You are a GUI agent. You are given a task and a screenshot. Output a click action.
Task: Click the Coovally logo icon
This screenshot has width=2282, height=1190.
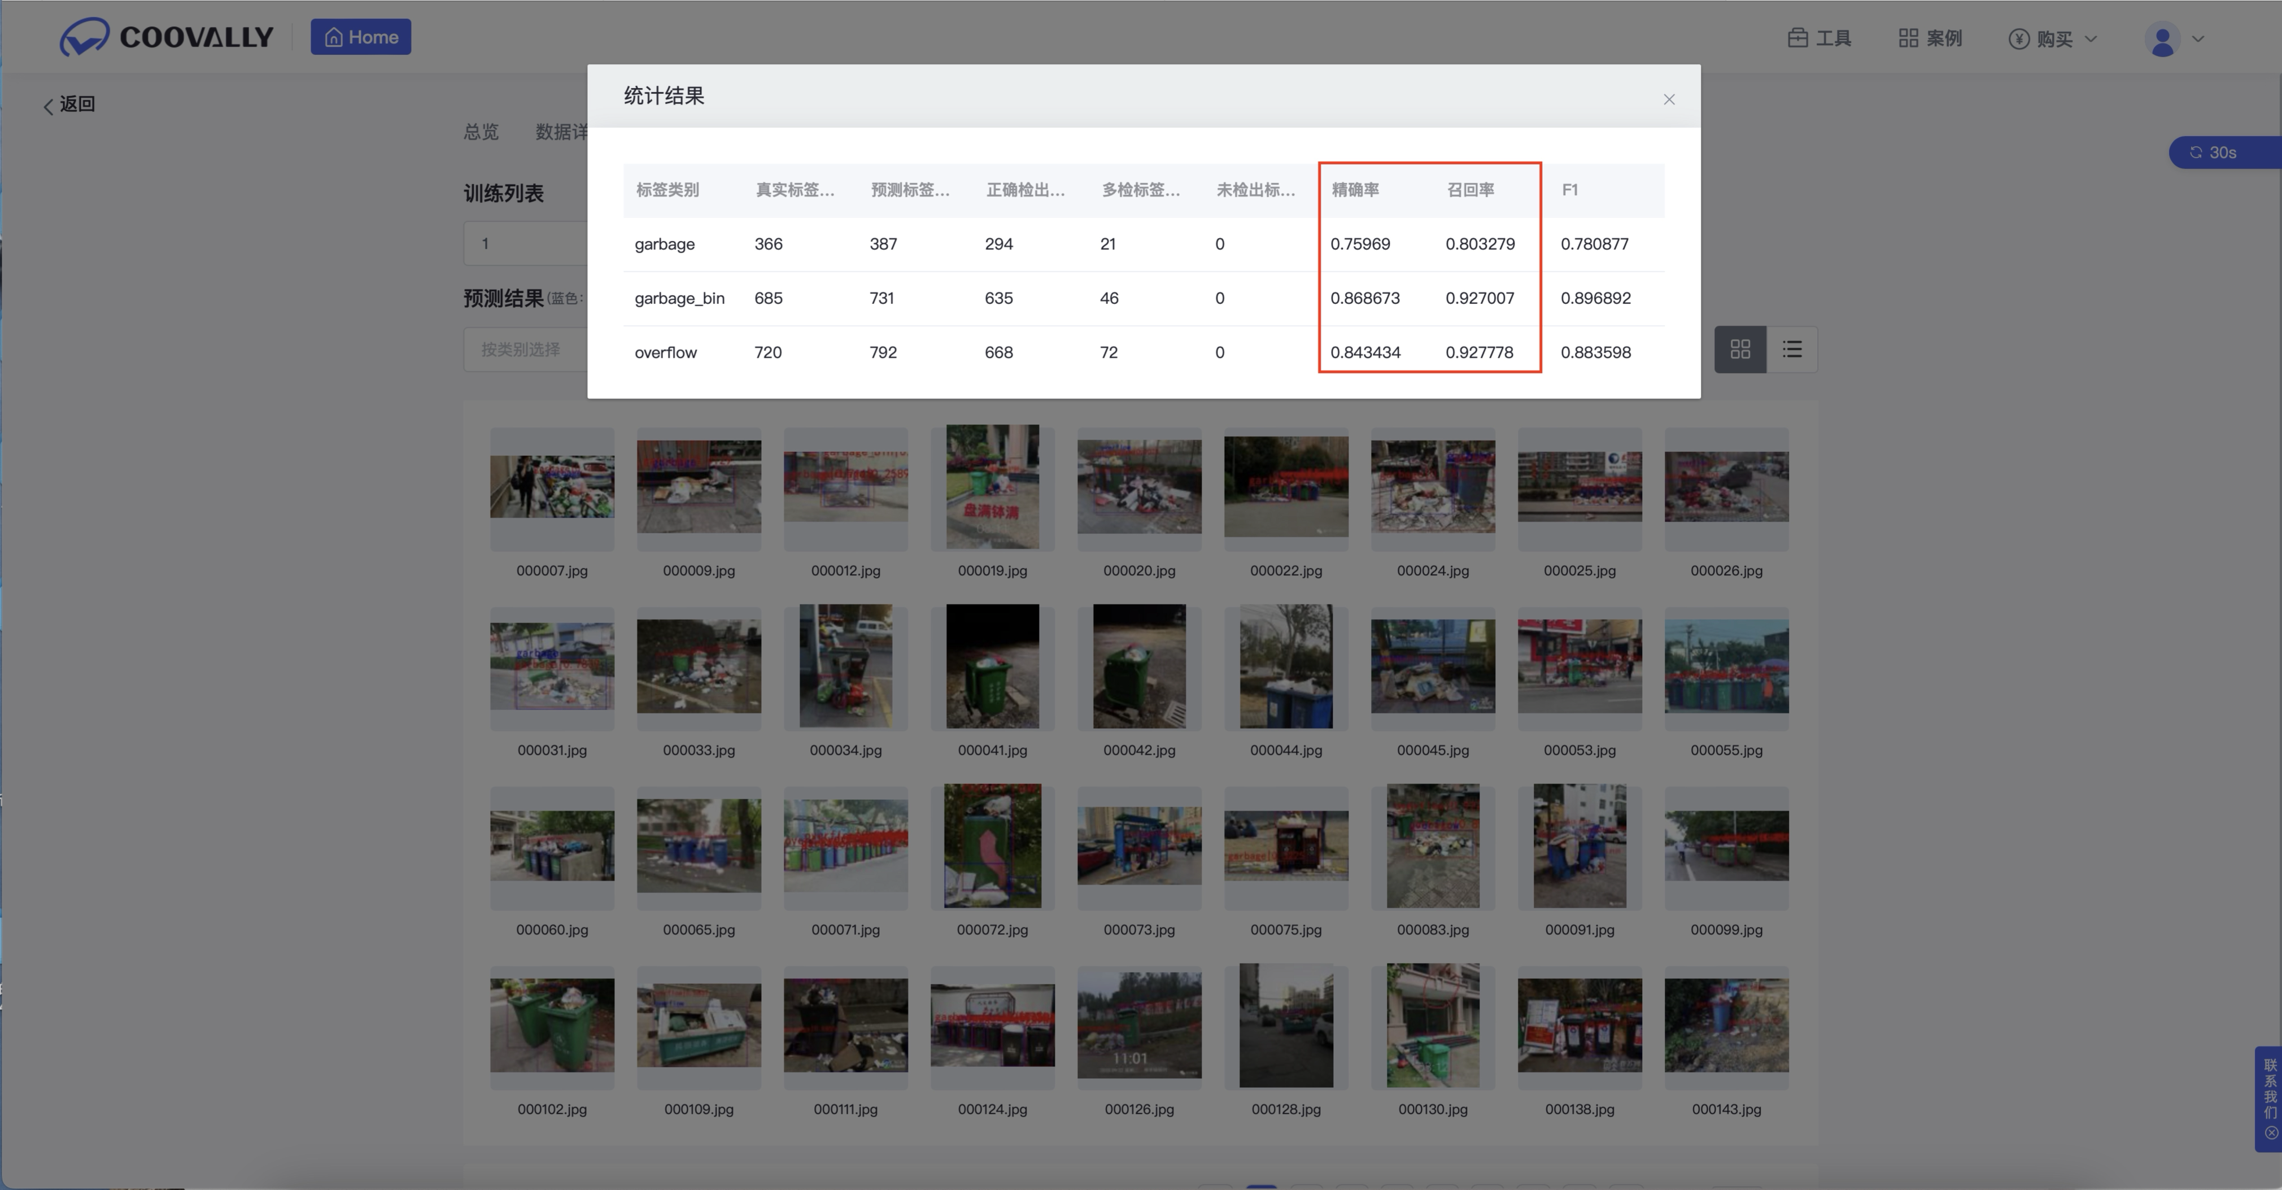click(84, 37)
